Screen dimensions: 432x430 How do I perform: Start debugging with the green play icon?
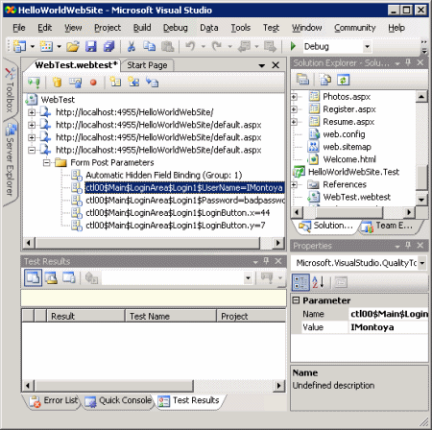pos(293,46)
